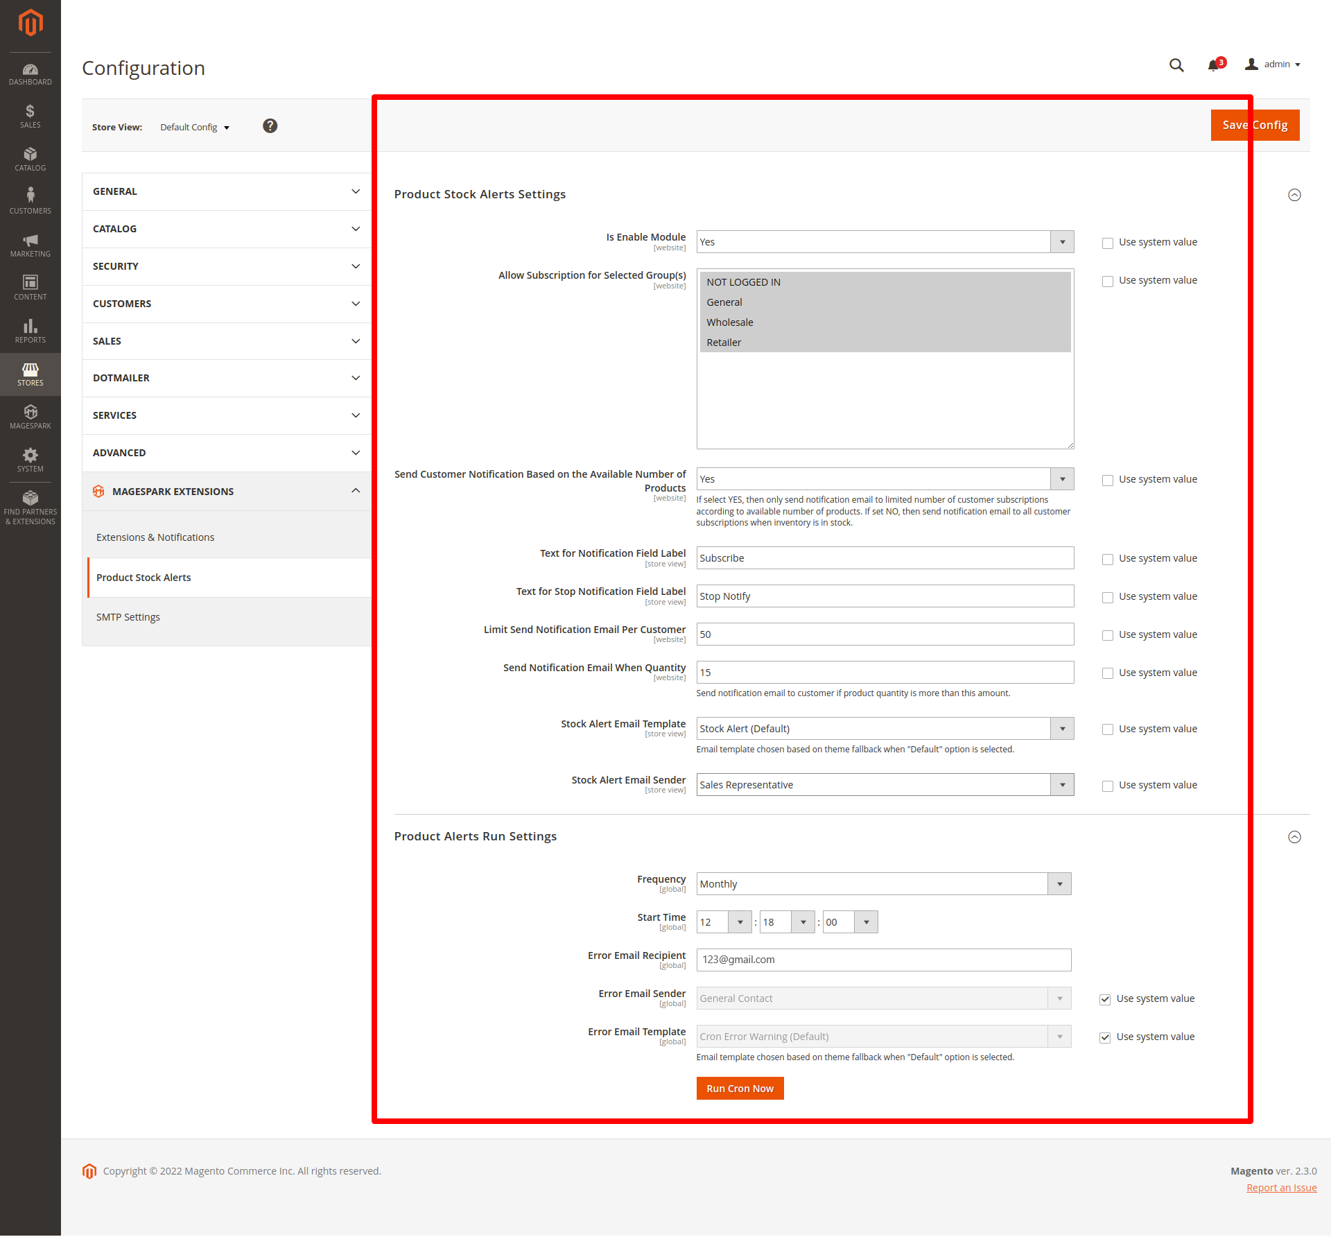
Task: Click the Text for Stop Notification Field Label field containing Stop Notify
Action: (x=885, y=597)
